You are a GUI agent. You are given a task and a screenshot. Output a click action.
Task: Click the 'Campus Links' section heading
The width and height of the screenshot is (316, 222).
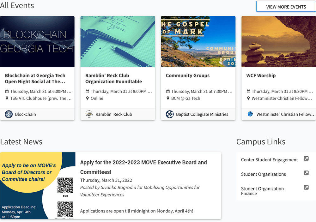(x=261, y=141)
